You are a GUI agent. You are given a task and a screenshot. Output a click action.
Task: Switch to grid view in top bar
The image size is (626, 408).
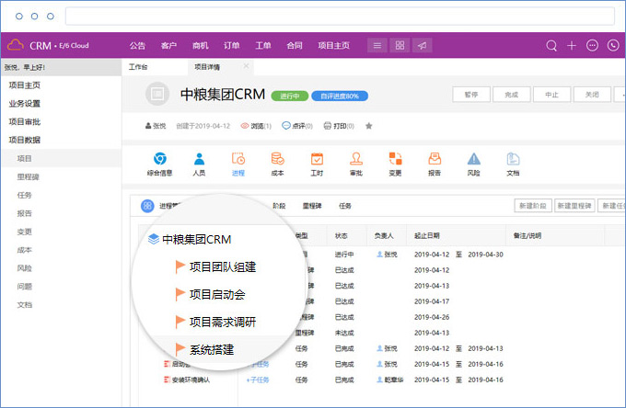point(400,45)
